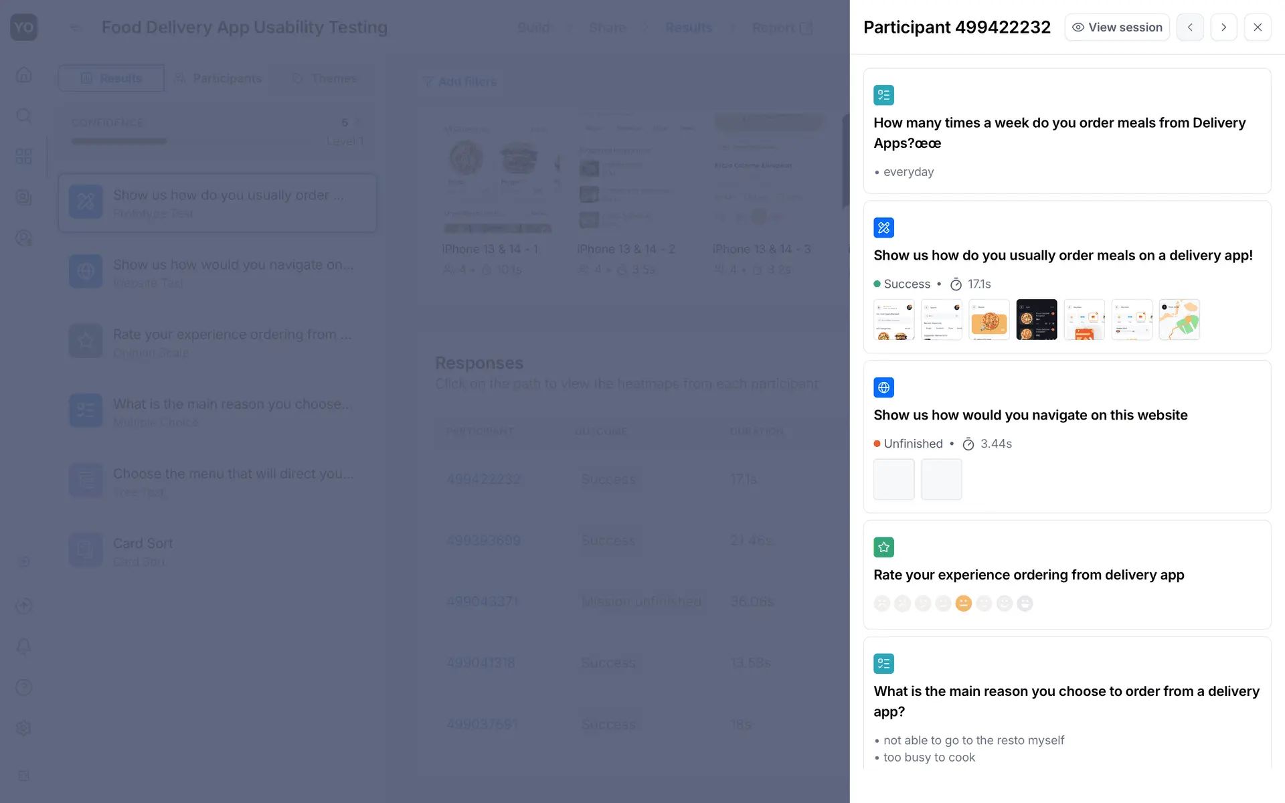Click multiple choice icon on main reason question
The height and width of the screenshot is (803, 1285).
point(883,664)
